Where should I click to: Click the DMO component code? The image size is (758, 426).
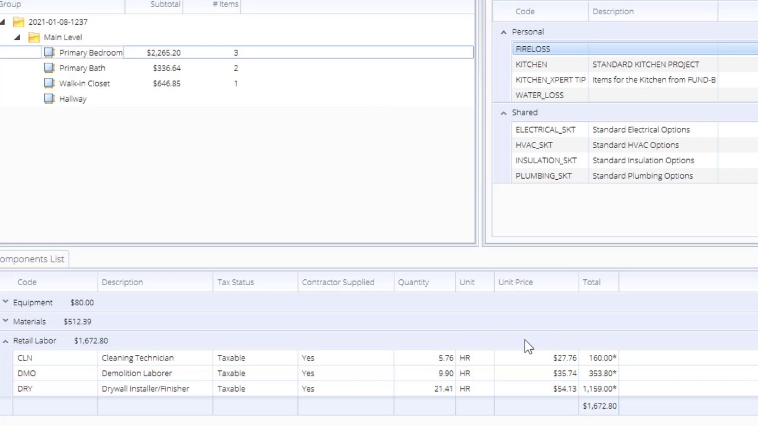click(27, 373)
